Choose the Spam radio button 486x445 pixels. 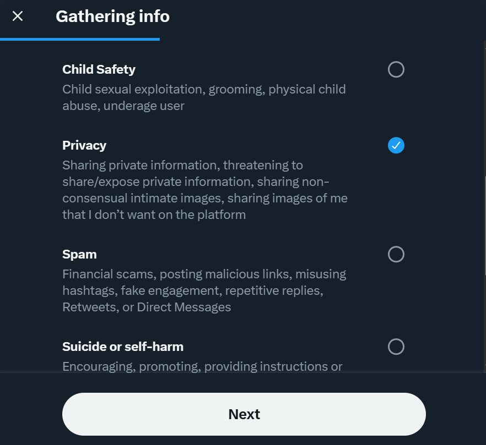[396, 254]
